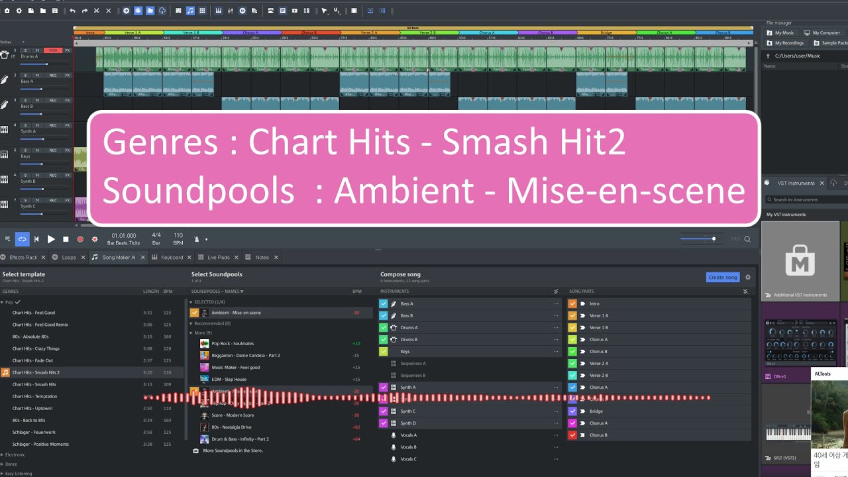Undo last action with left arrow icon
The height and width of the screenshot is (477, 848).
72,11
